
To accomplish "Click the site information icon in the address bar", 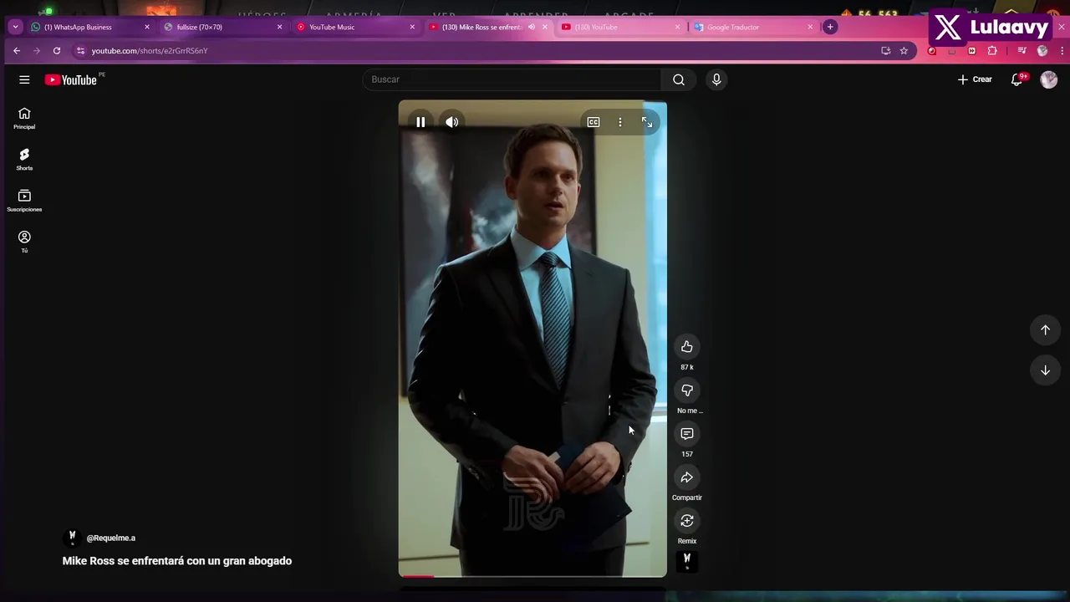I will click(80, 51).
